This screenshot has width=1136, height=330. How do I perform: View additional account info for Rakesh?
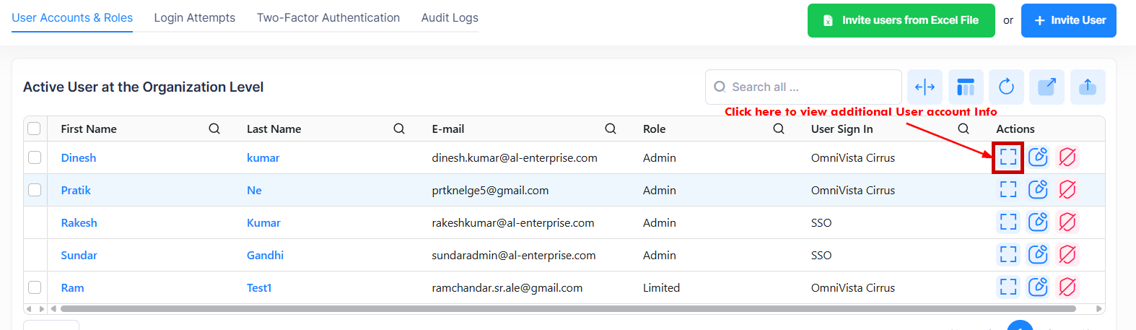click(1008, 222)
